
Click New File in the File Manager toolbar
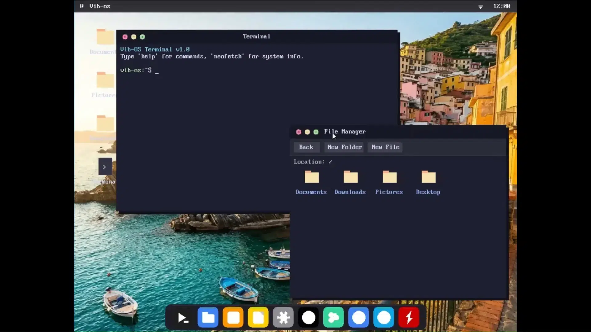click(x=385, y=147)
